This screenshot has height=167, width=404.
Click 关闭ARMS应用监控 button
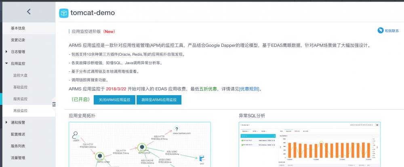point(114,100)
